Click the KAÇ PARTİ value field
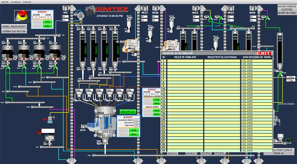This screenshot has height=164, width=297. pyautogui.click(x=137, y=123)
